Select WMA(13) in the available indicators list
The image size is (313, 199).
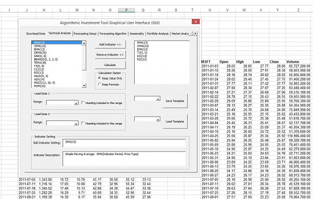click(x=57, y=46)
